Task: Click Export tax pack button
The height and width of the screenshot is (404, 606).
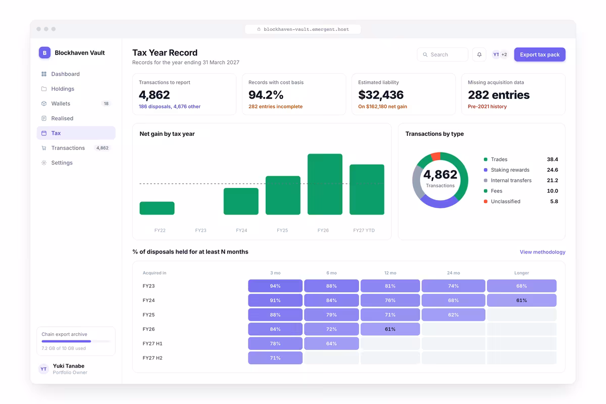Action: (x=540, y=55)
